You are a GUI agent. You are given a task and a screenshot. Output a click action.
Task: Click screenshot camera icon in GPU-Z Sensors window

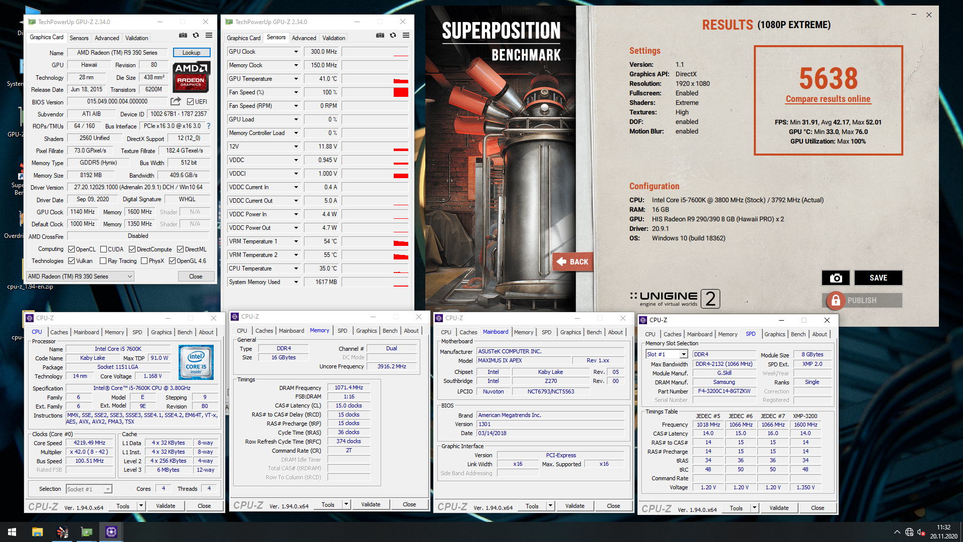(380, 36)
